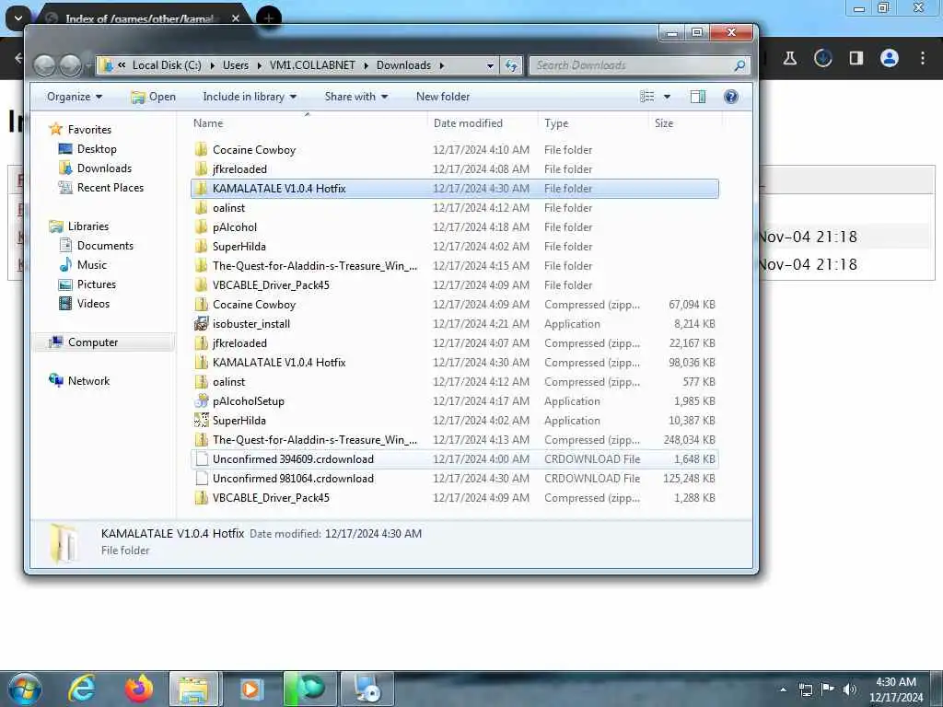
Task: Click Users in the address path
Action: point(235,65)
